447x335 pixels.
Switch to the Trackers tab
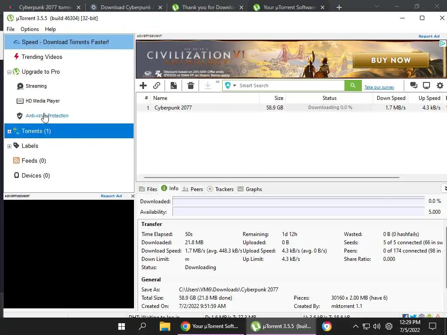220,189
